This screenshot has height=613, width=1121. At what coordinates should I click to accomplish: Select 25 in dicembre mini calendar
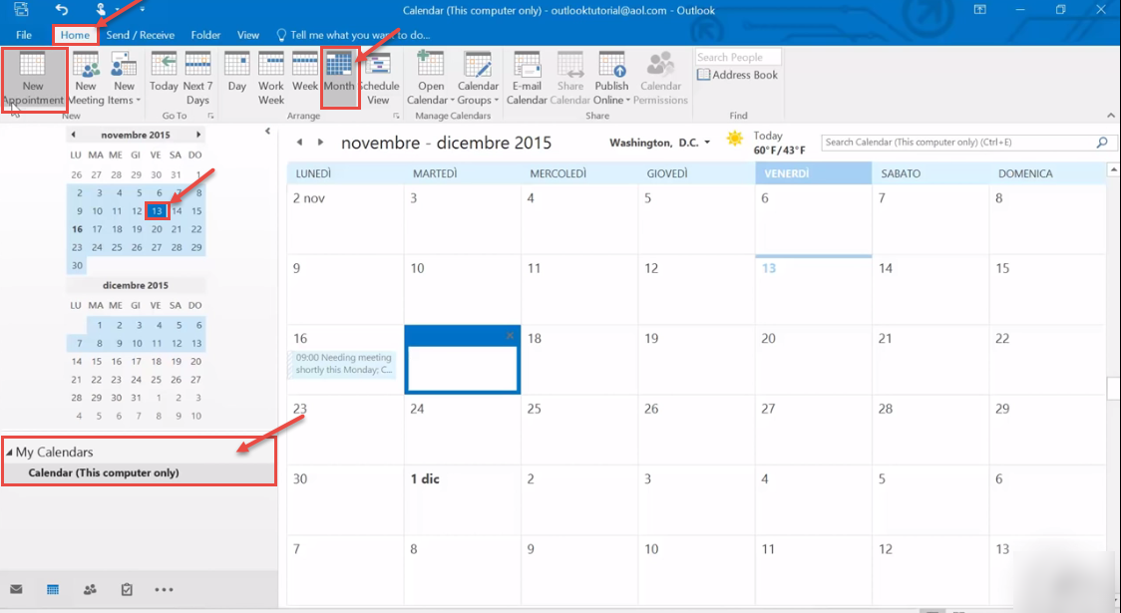[156, 380]
